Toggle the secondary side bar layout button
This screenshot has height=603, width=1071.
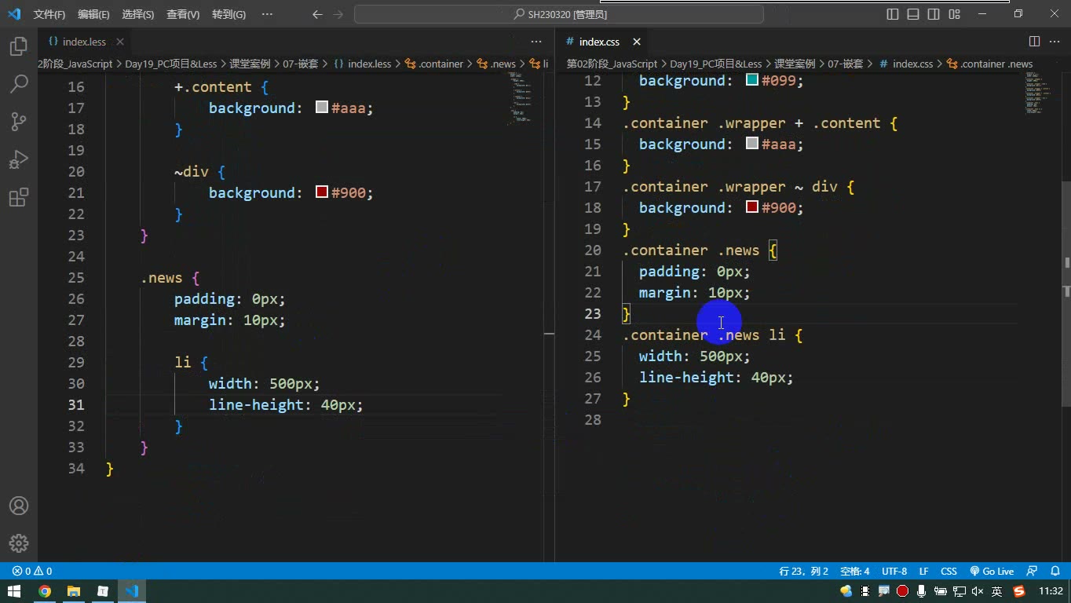tap(934, 14)
